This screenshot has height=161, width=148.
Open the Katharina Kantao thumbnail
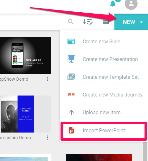coord(25,114)
